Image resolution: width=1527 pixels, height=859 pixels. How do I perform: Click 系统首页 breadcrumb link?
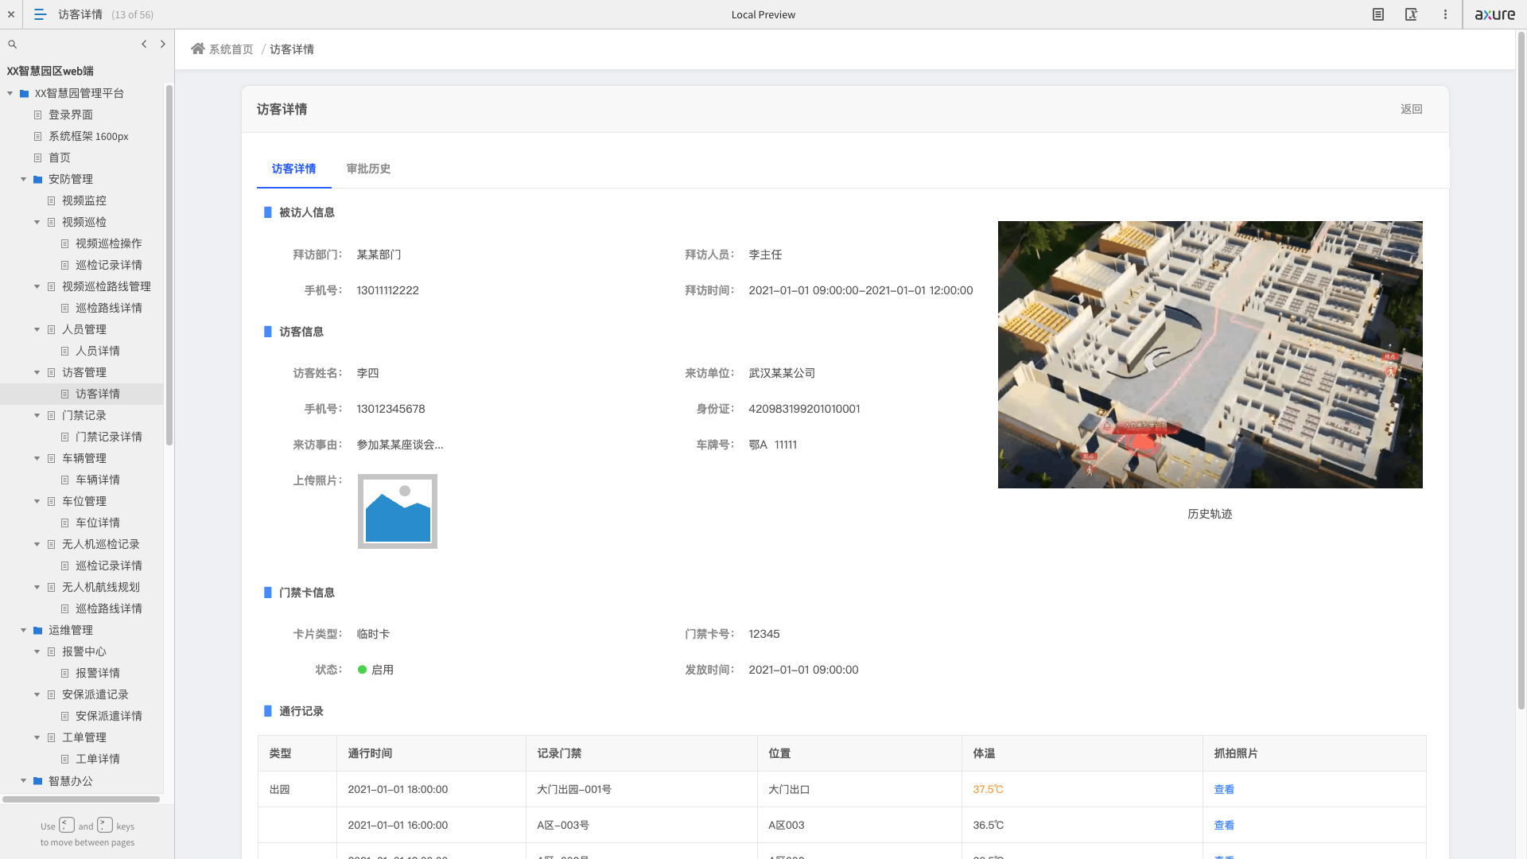coord(231,49)
